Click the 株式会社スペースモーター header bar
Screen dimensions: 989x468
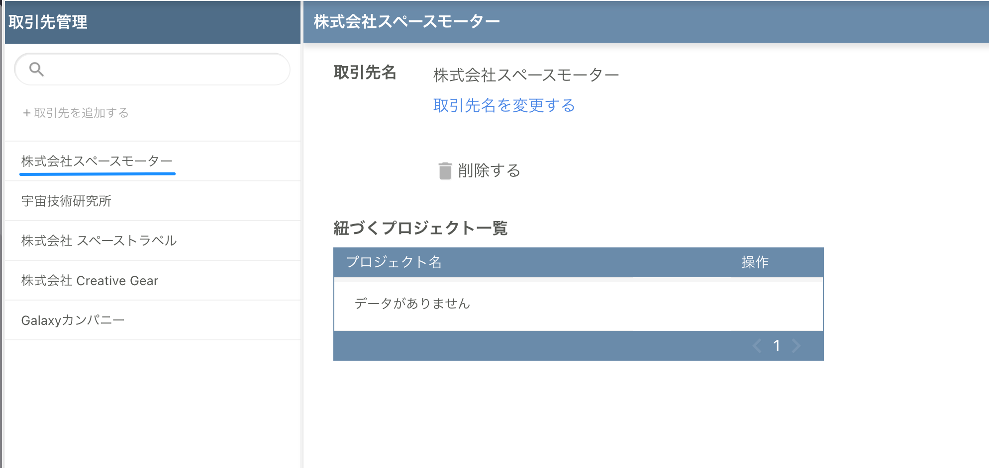tap(405, 20)
